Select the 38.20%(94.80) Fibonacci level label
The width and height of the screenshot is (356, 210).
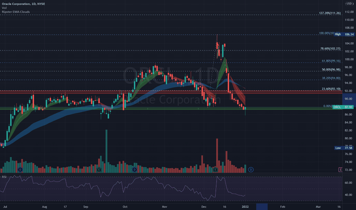pyautogui.click(x=331, y=78)
